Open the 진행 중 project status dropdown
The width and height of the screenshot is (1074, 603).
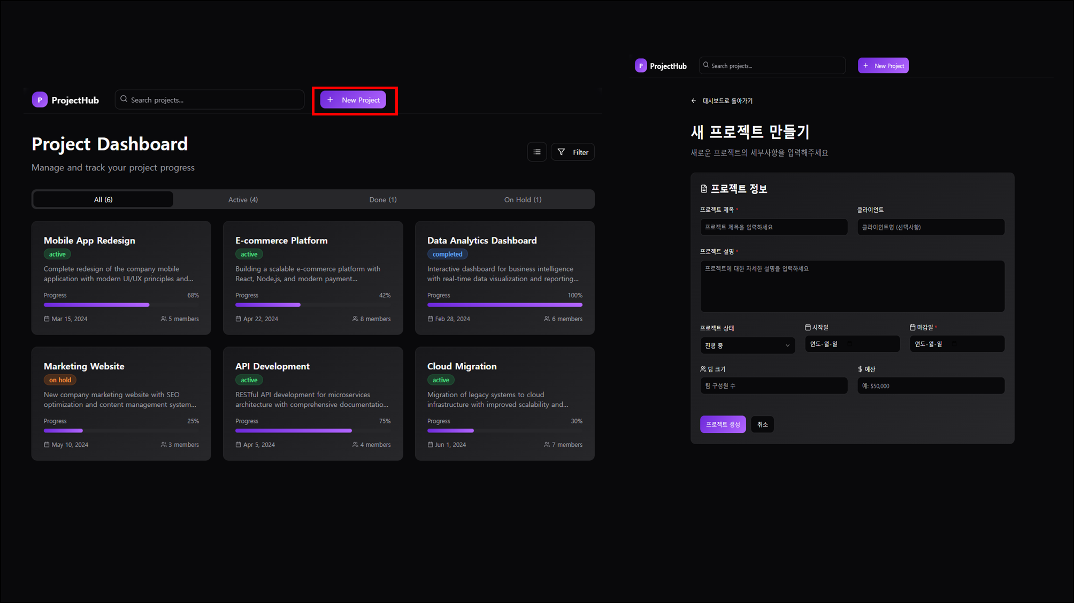coord(747,346)
